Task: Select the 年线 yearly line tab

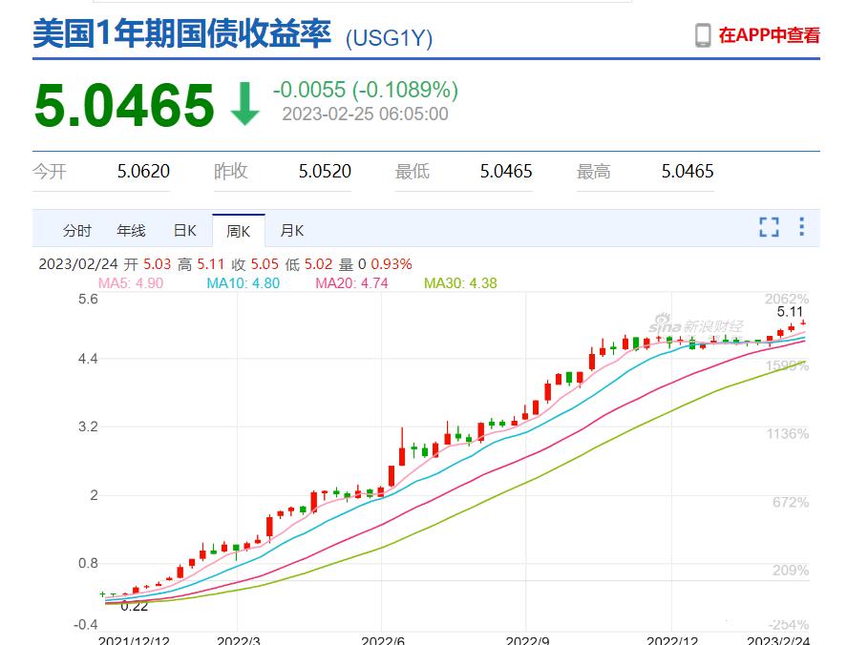Action: click(131, 230)
